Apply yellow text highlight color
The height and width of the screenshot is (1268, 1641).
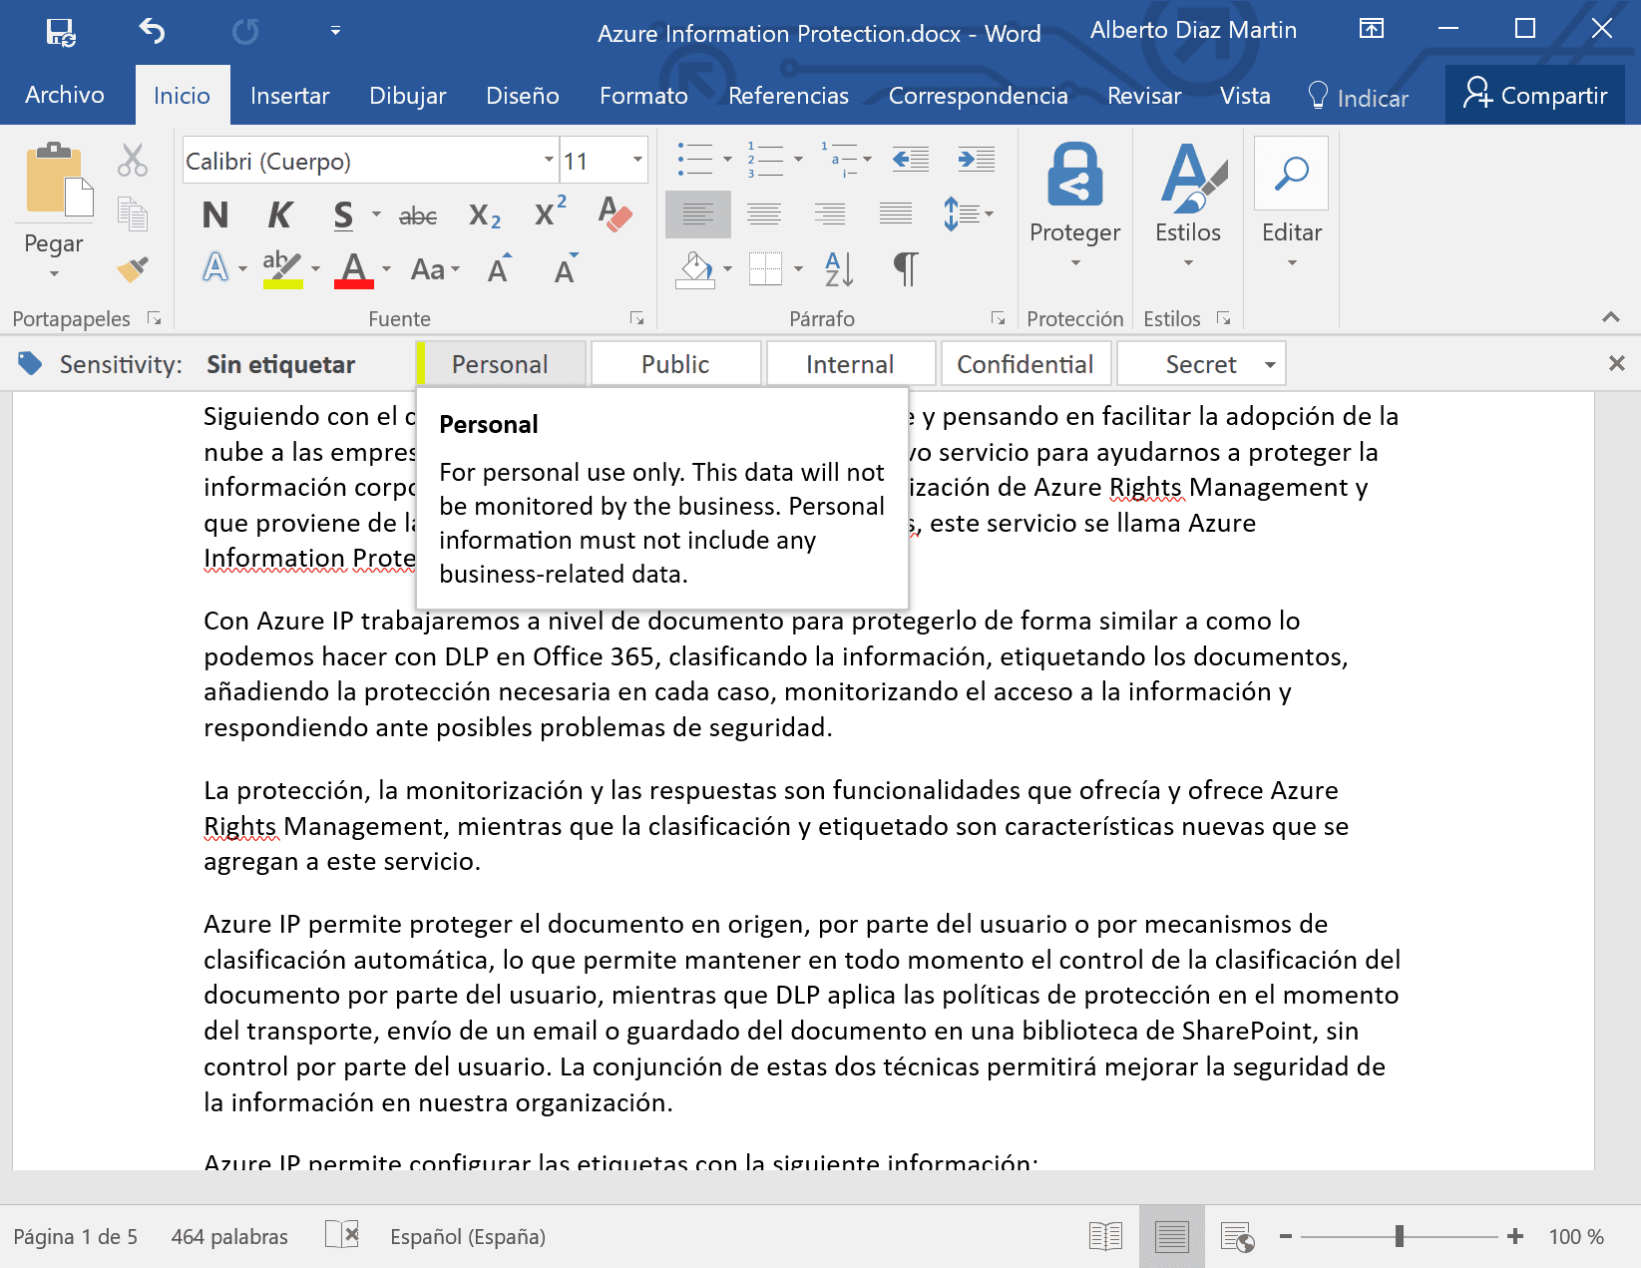click(x=282, y=268)
